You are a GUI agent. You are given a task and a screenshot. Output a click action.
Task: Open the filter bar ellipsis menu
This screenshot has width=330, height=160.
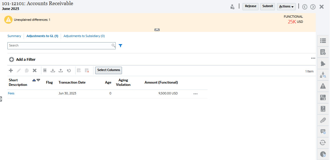(313, 58)
